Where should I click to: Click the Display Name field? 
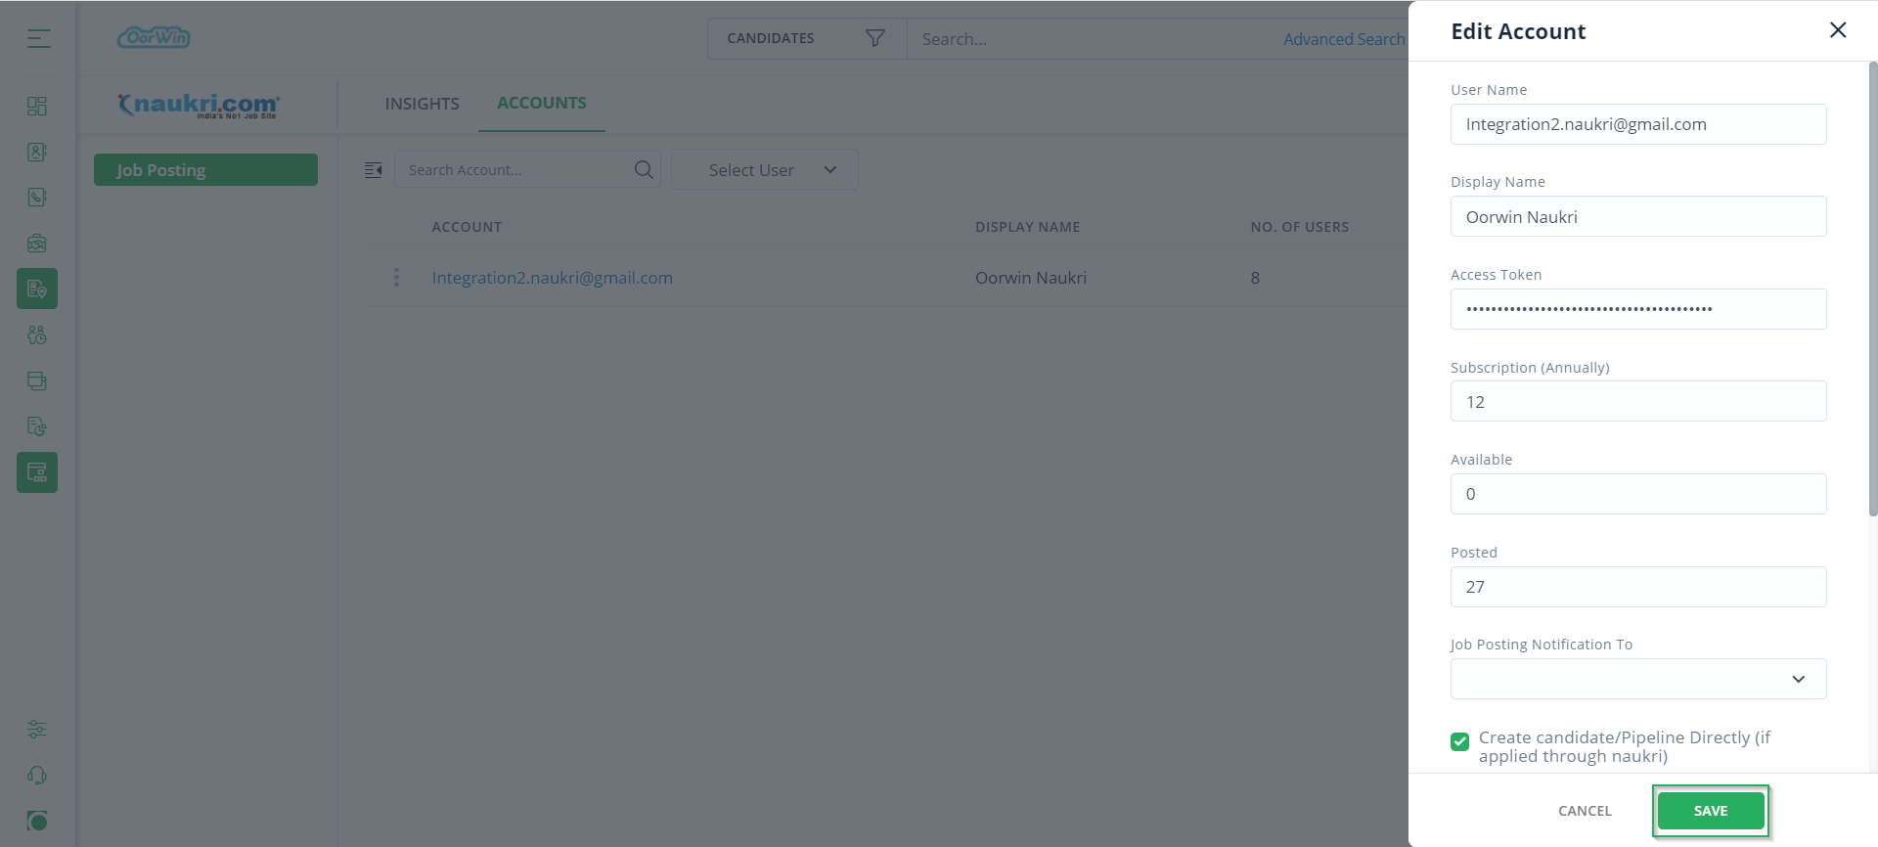(x=1638, y=216)
